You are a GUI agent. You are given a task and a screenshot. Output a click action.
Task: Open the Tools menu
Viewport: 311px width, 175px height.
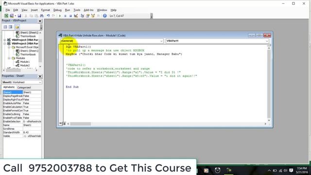click(77, 10)
